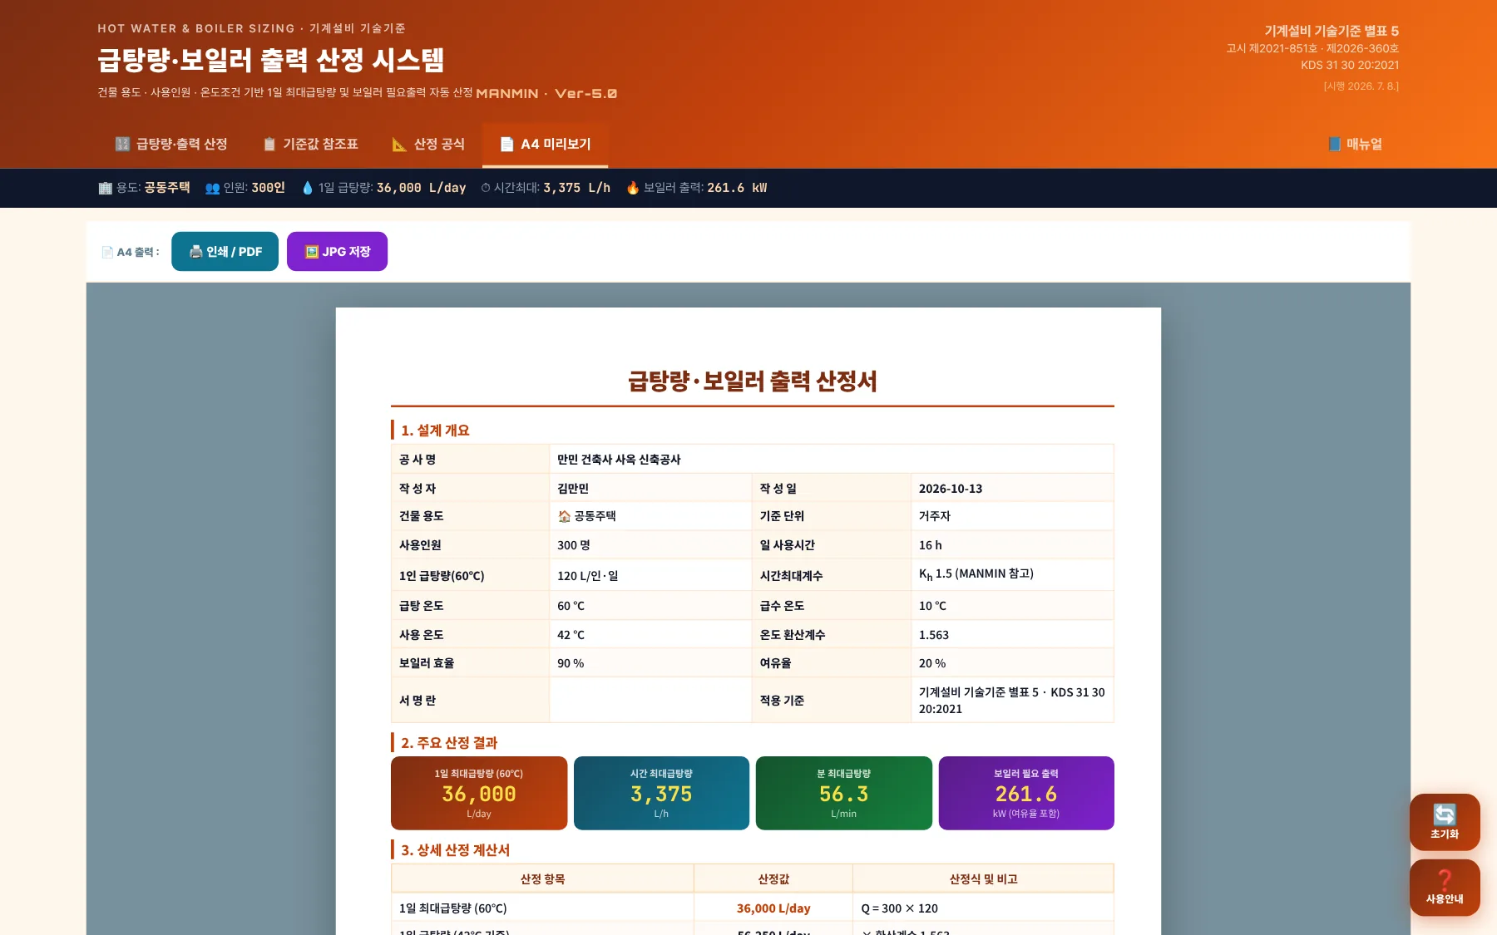
Task: Click the water drop icon beside 1일 급탕량
Action: [x=308, y=188]
